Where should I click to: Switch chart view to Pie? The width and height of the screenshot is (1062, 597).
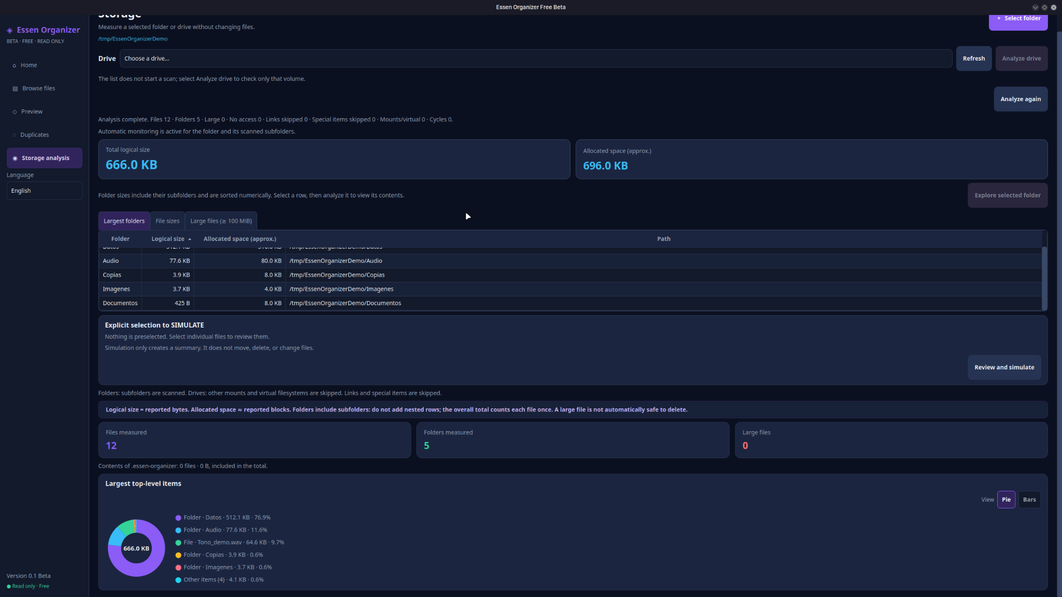[1006, 500]
